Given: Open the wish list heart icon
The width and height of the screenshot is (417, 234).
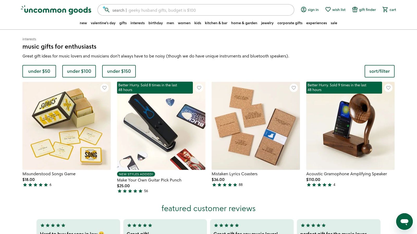Looking at the screenshot, I should pos(328,9).
